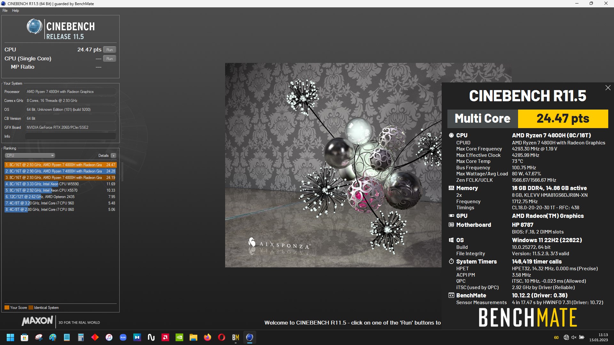
Task: Open the white wave-logo app in taskbar
Action: [x=151, y=337]
